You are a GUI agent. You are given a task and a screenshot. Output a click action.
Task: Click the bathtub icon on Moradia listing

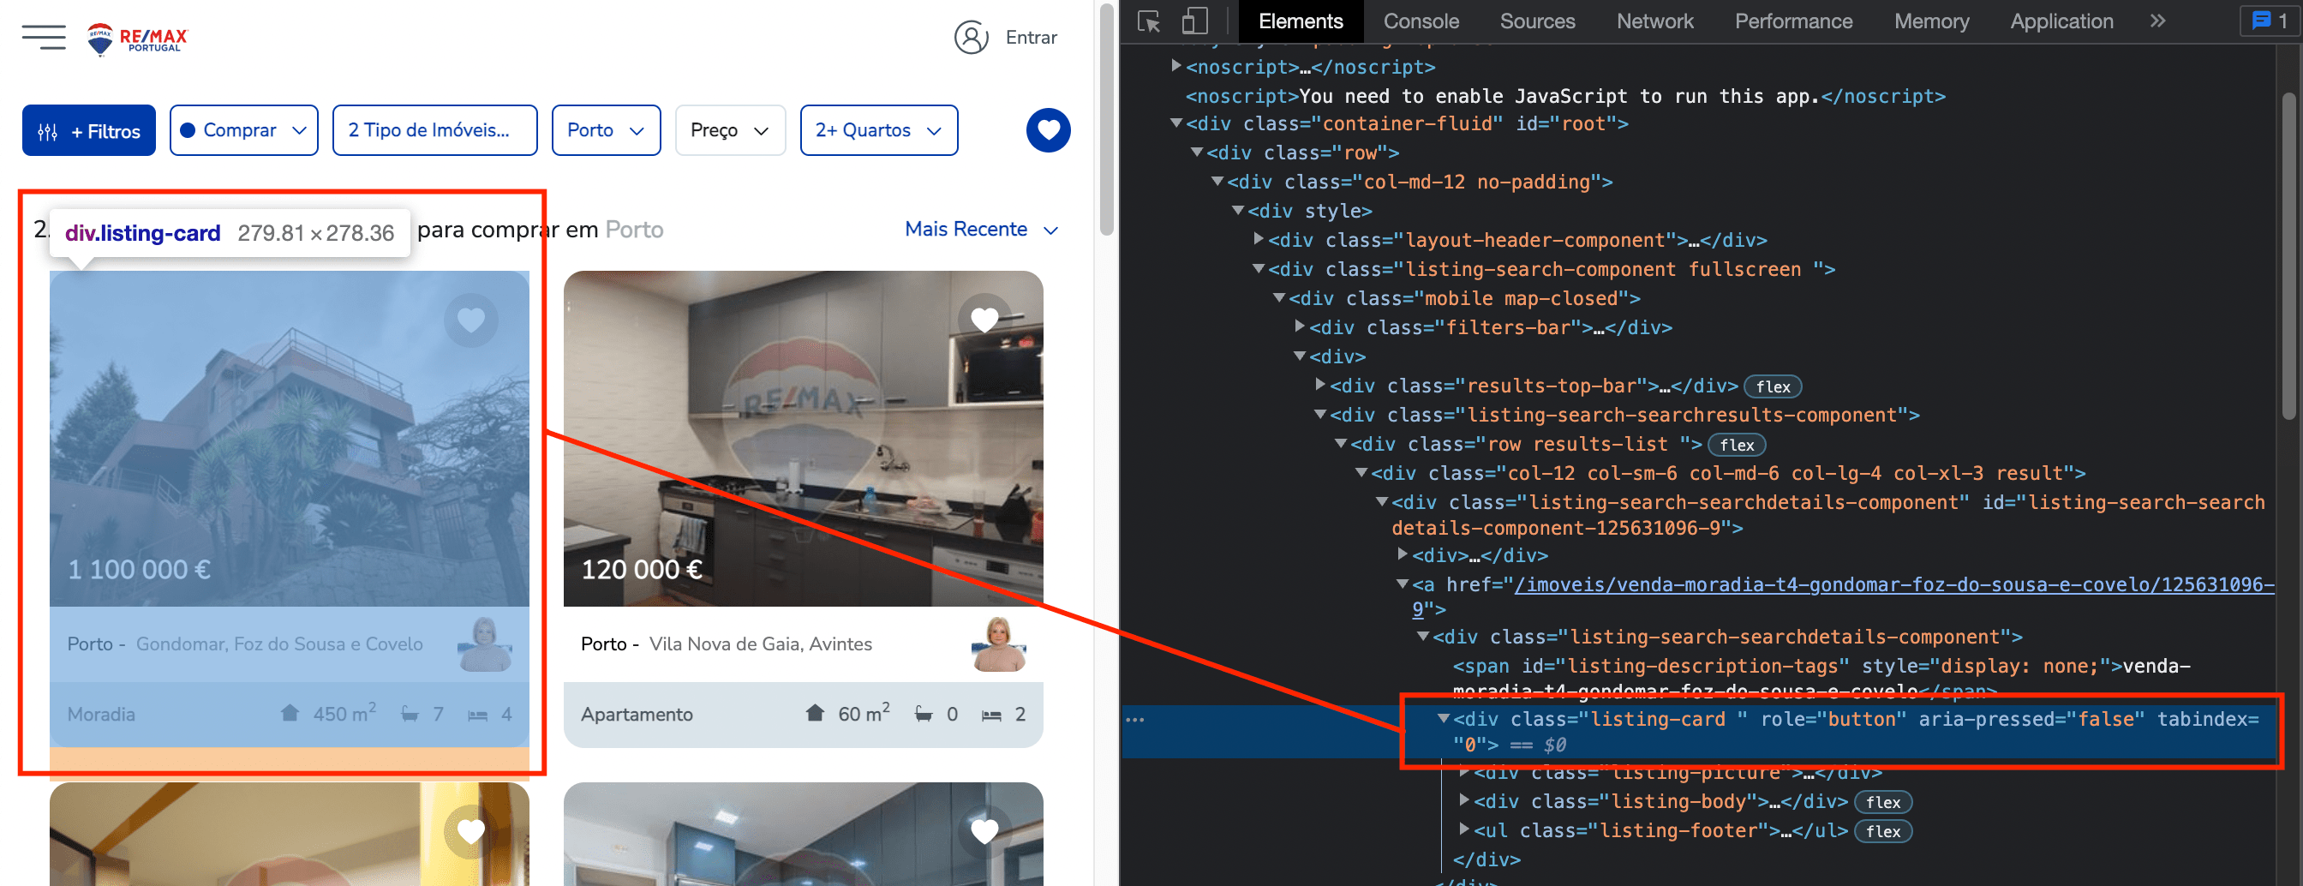tap(410, 714)
